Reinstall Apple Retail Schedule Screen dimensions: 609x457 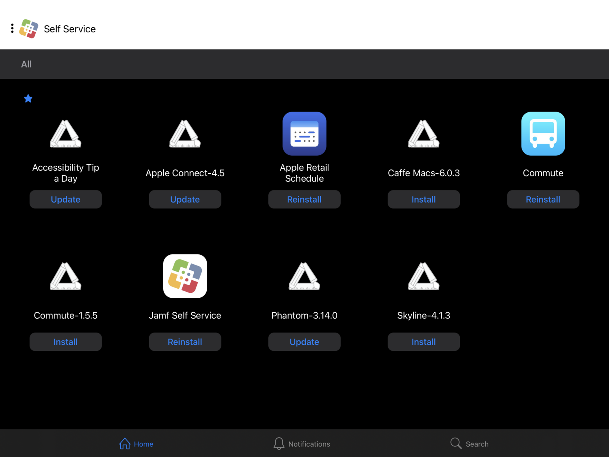click(304, 199)
